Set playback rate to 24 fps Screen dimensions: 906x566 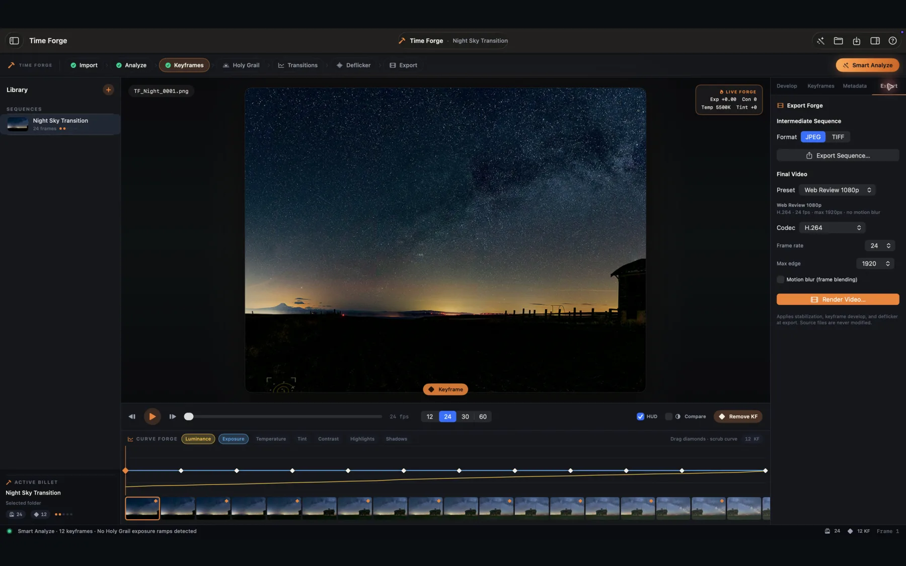pos(447,417)
